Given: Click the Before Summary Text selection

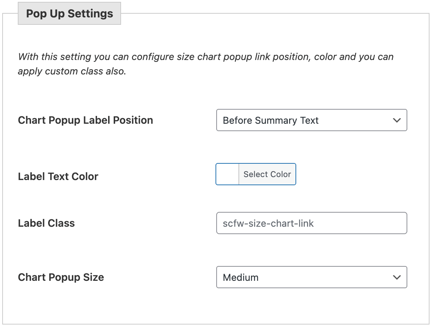Looking at the screenshot, I should [x=271, y=120].
